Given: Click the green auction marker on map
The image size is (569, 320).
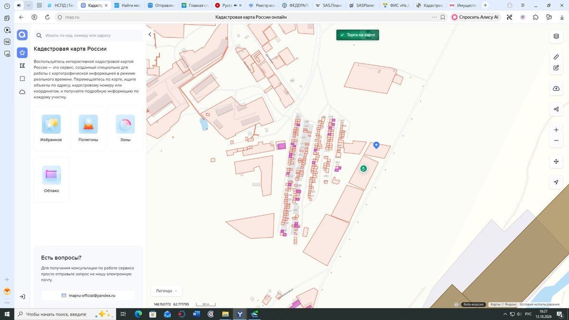Looking at the screenshot, I should (364, 168).
